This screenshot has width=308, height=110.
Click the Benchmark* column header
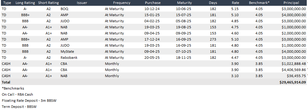[259, 3]
